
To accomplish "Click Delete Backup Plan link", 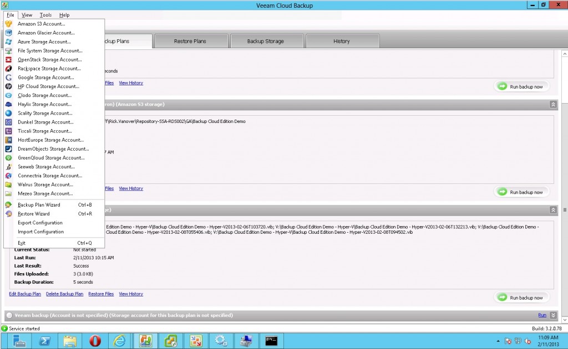I will coord(64,294).
